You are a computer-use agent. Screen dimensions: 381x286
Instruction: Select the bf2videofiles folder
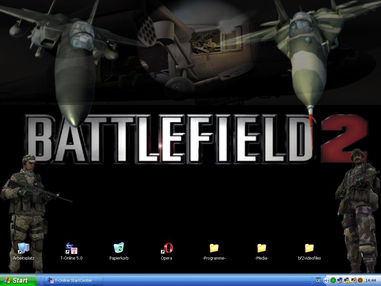click(x=309, y=251)
